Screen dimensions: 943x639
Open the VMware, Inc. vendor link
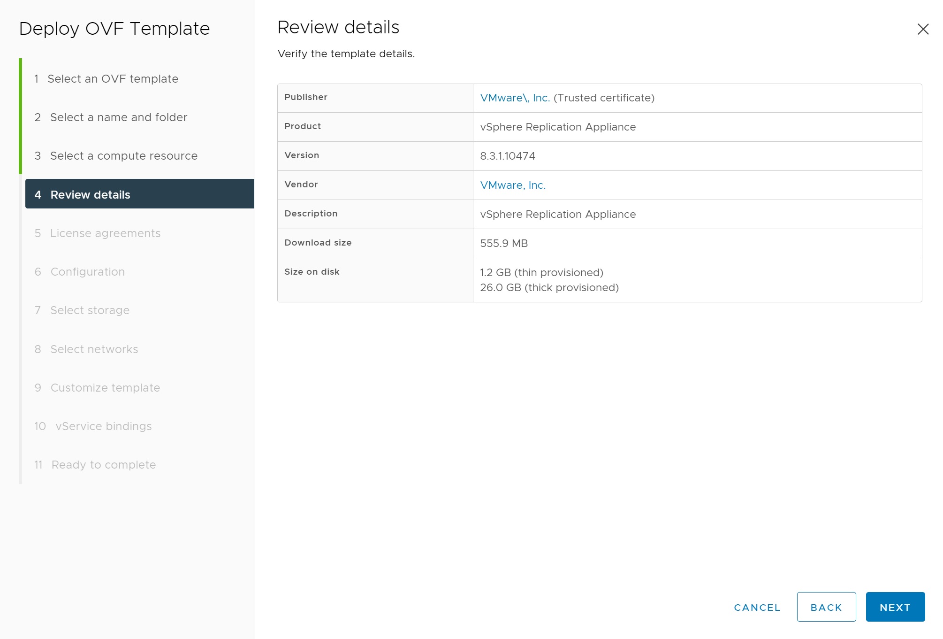point(513,185)
